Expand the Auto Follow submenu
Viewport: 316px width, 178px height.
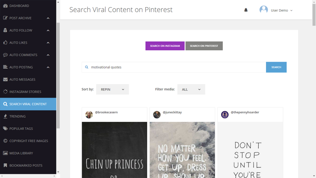[48, 30]
